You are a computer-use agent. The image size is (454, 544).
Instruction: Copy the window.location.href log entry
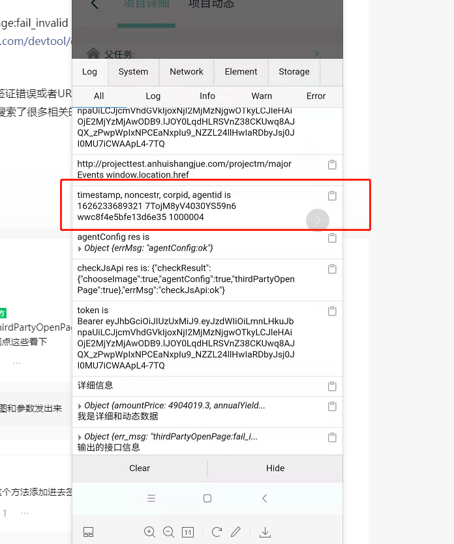(332, 164)
